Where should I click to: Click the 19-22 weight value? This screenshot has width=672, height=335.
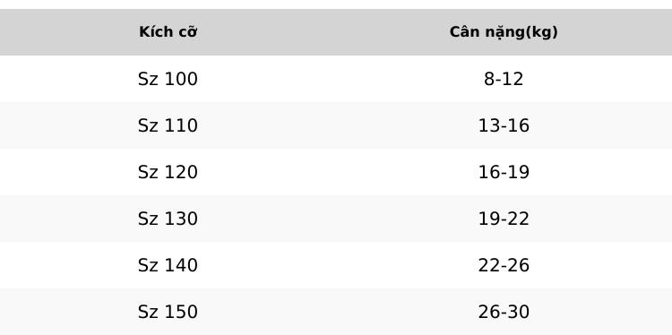(x=504, y=219)
